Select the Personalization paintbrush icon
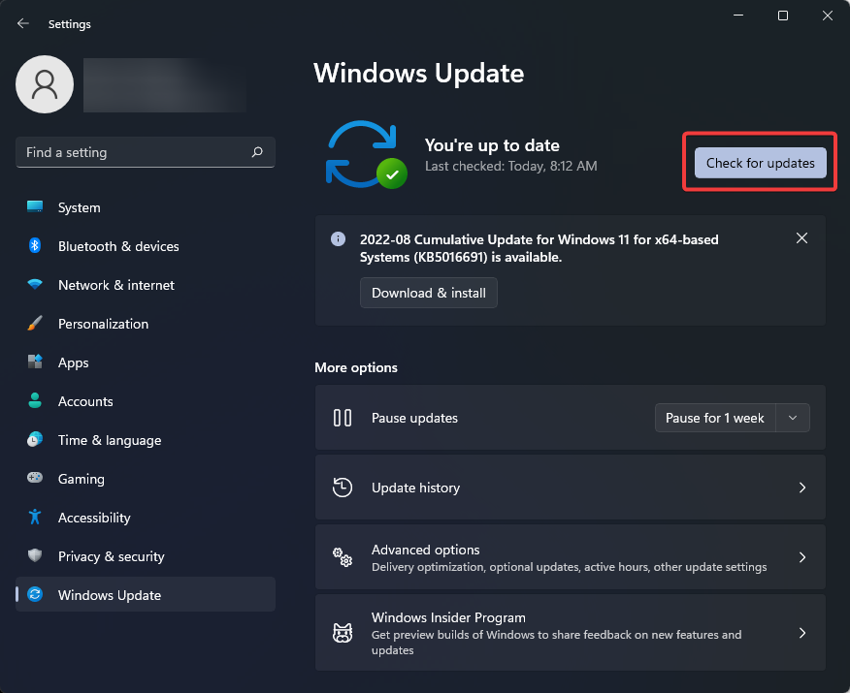The image size is (850, 693). (x=35, y=324)
